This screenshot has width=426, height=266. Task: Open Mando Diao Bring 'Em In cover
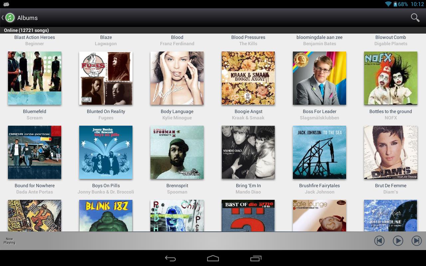(248, 152)
